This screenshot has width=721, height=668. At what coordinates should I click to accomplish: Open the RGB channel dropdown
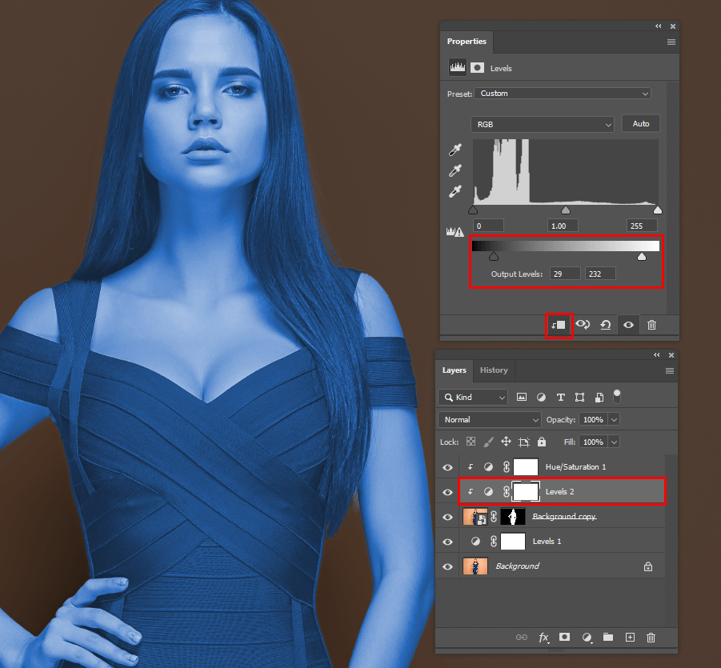542,124
